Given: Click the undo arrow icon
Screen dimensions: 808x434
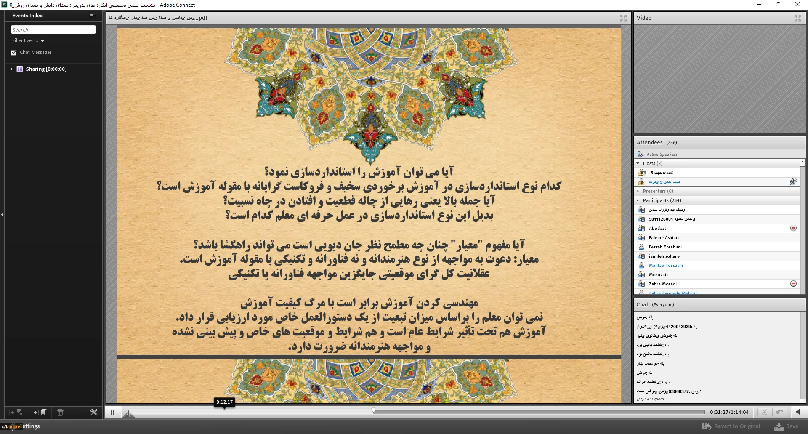Looking at the screenshot, I should point(780,412).
